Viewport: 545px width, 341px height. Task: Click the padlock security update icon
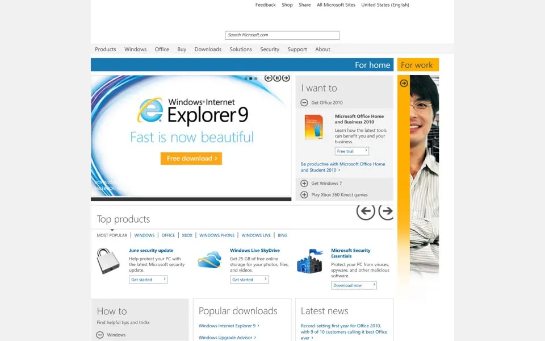click(108, 261)
